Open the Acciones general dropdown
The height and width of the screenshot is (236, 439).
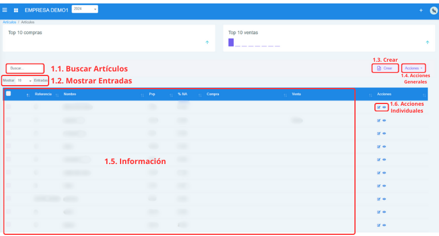(x=413, y=69)
